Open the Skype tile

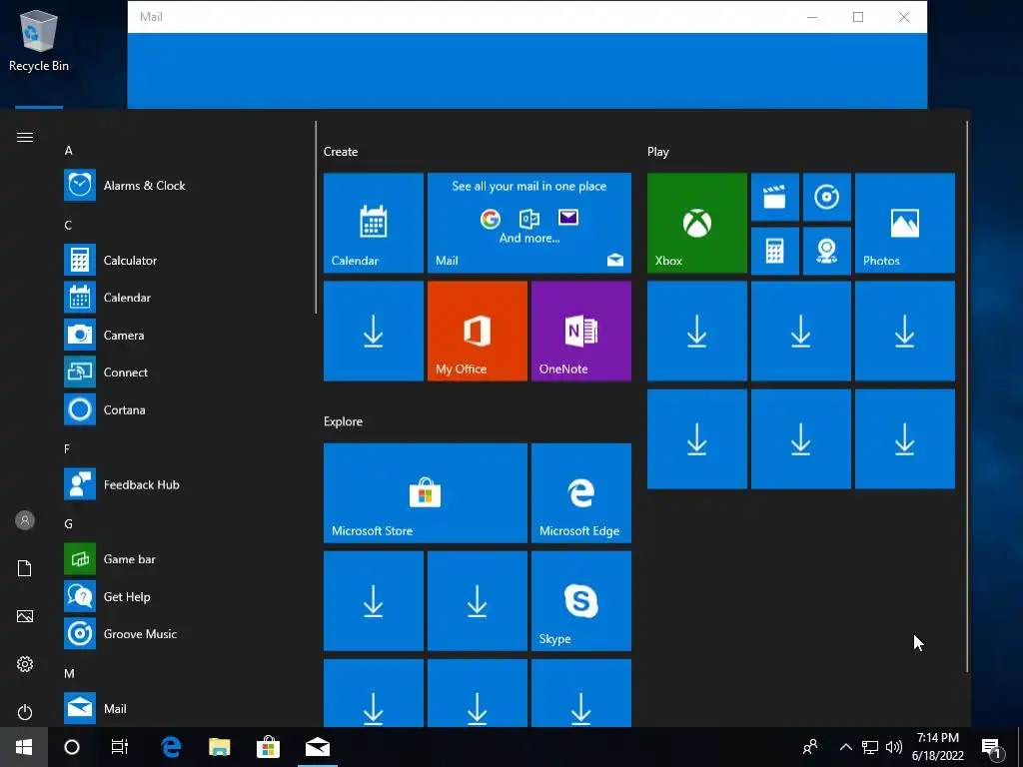[x=581, y=600]
